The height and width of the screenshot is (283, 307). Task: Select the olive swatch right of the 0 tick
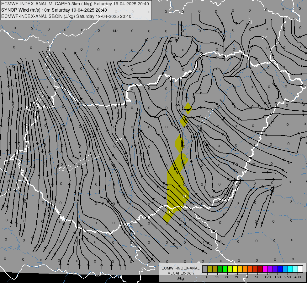pyautogui.click(x=210, y=269)
